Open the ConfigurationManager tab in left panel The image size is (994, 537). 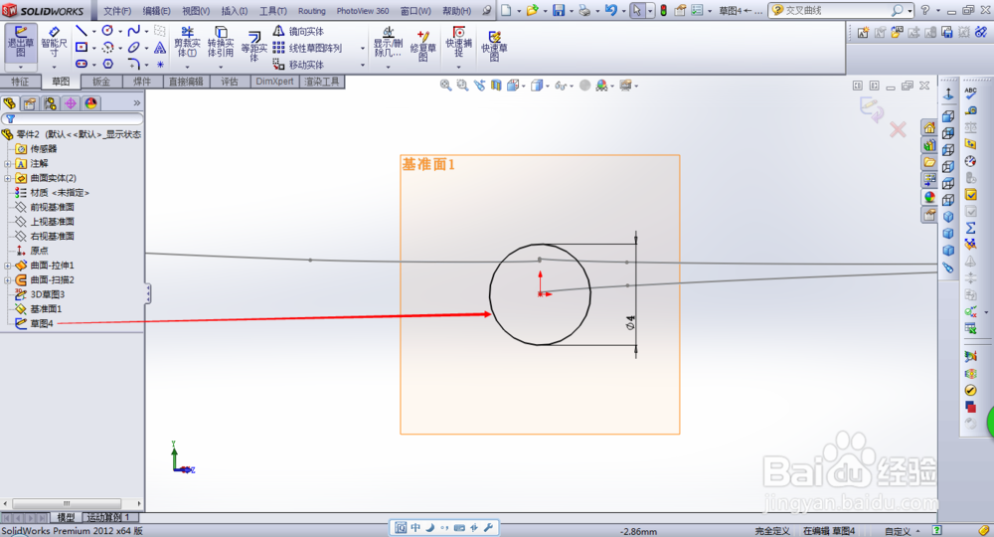(x=50, y=102)
